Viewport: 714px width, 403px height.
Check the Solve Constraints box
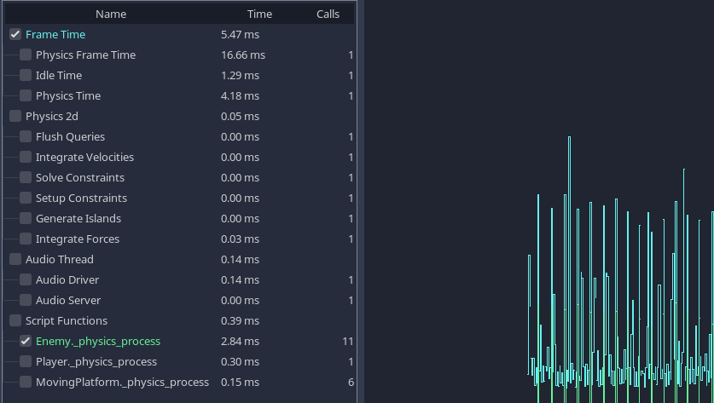[26, 178]
